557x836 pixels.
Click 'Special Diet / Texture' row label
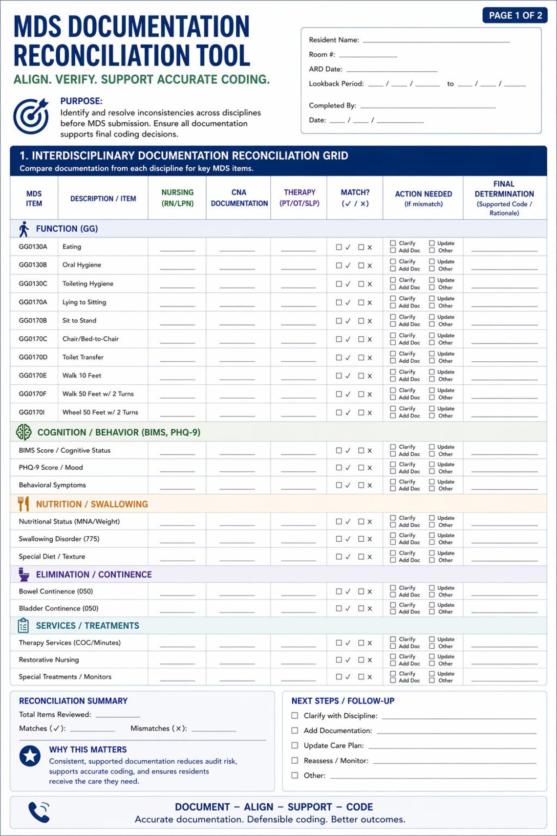tap(52, 556)
